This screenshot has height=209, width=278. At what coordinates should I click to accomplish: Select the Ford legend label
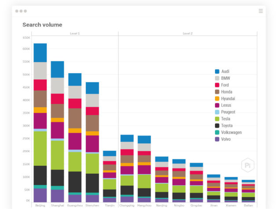coord(225,85)
